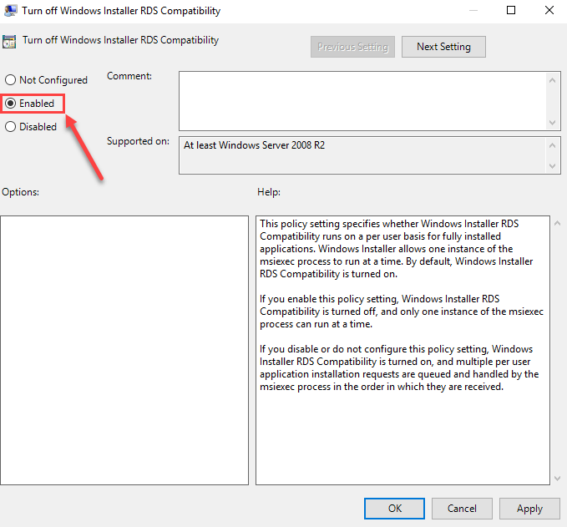Image resolution: width=567 pixels, height=527 pixels.
Task: Click the policy setting icon beside heading
Action: pos(9,41)
